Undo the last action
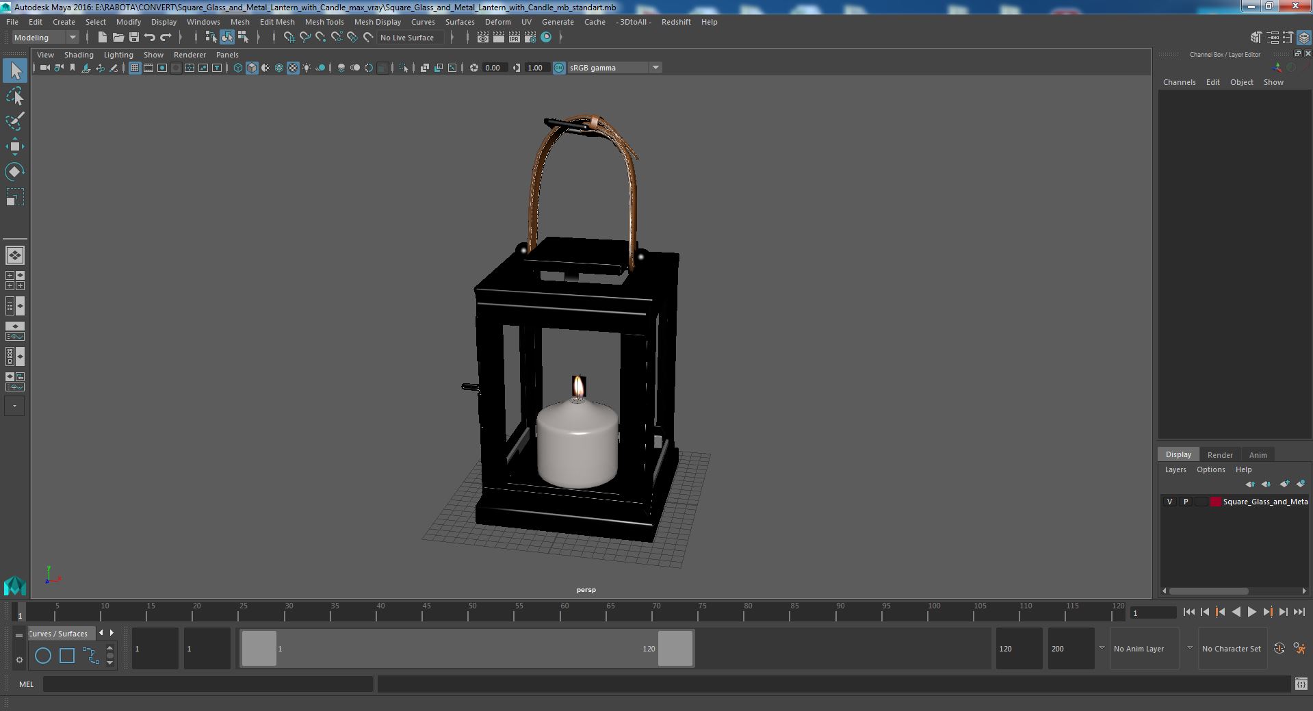Viewport: 1313px width, 711px height. click(x=150, y=38)
